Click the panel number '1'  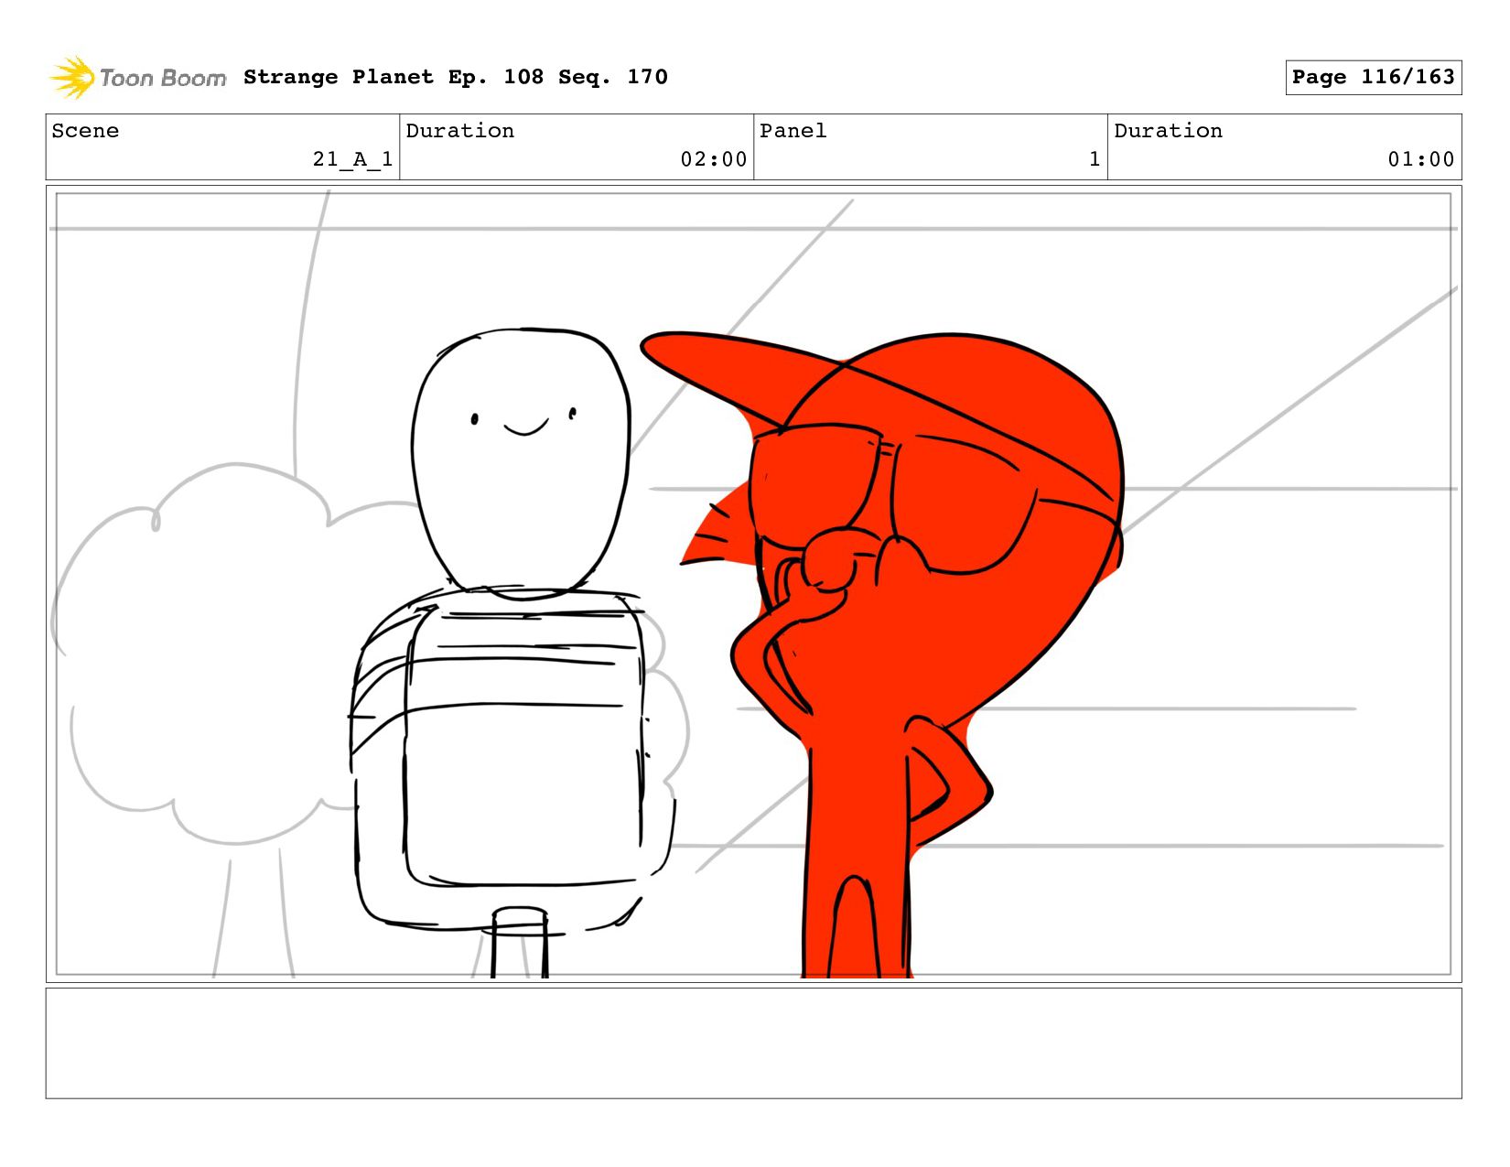[1095, 159]
